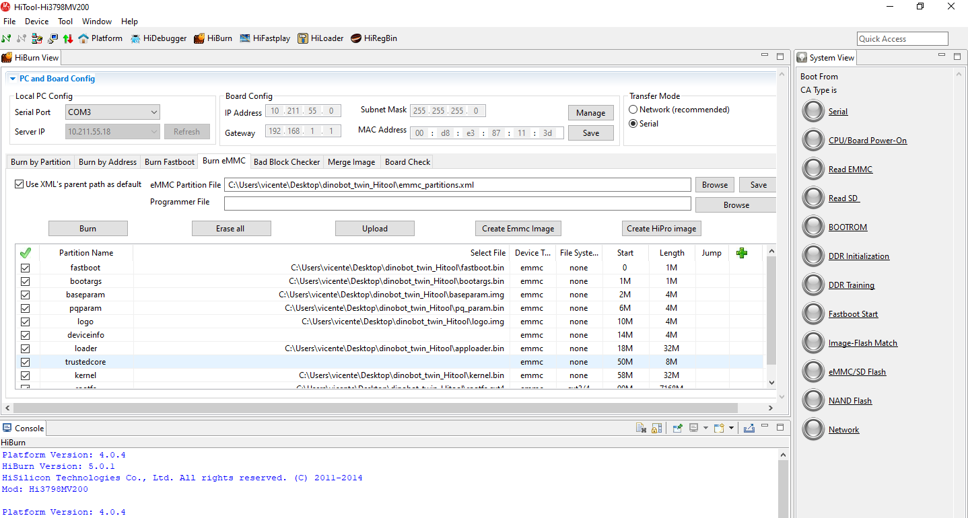Click the Erase all button

click(231, 229)
